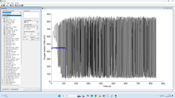Click the open file toolbar icon
175x98 pixels.
tap(2, 5)
